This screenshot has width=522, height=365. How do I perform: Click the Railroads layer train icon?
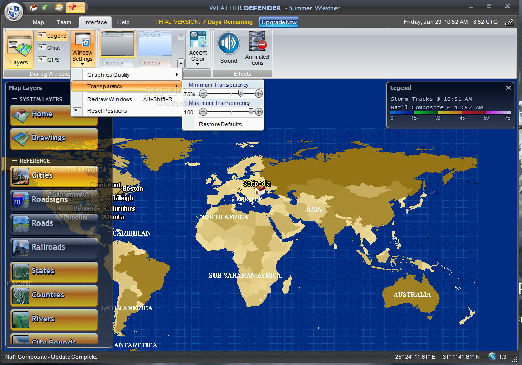21,248
